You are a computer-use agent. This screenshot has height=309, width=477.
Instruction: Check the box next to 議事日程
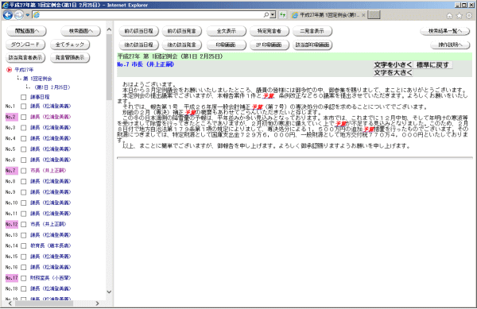click(23, 97)
